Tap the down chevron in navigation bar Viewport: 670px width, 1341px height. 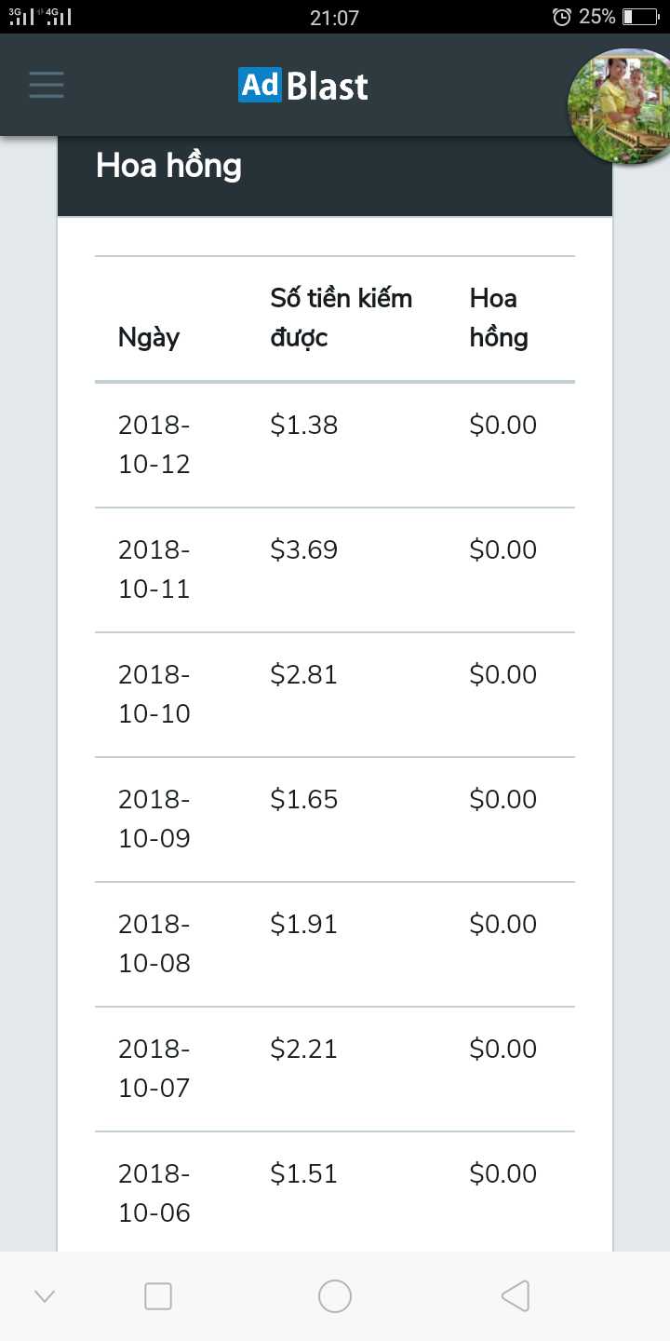pos(45,1295)
